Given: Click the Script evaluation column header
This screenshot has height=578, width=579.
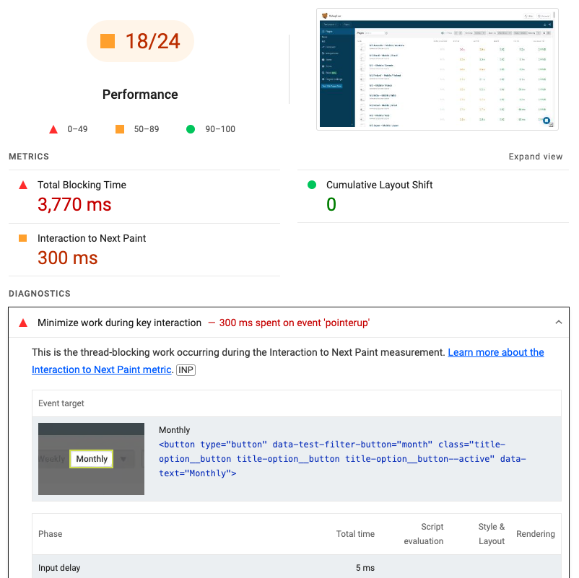Looking at the screenshot, I should coord(423,534).
